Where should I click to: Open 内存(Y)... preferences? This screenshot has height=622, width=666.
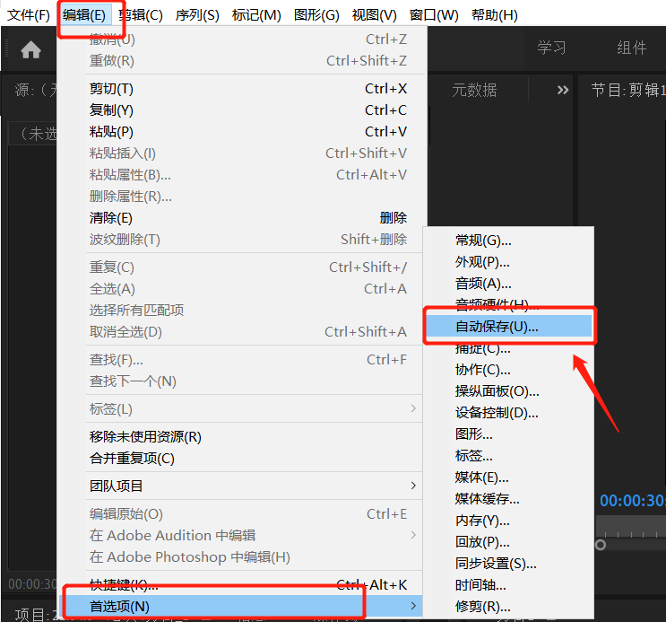(x=508, y=521)
